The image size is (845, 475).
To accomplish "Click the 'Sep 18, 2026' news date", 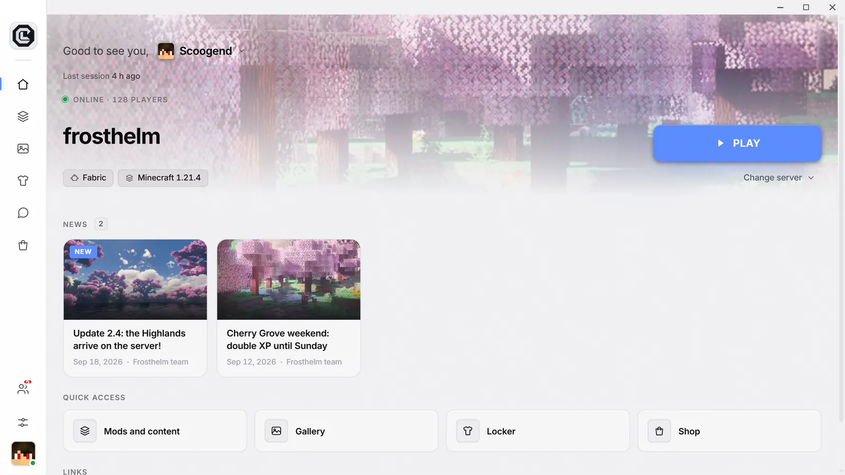I will coord(98,362).
